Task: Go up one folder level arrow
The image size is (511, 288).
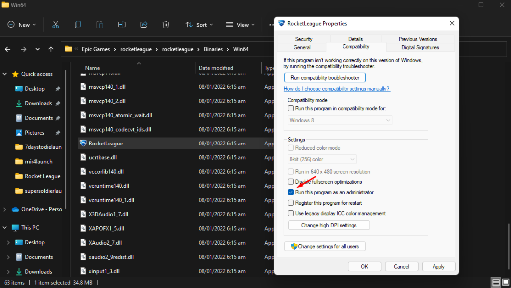Action: (51, 49)
